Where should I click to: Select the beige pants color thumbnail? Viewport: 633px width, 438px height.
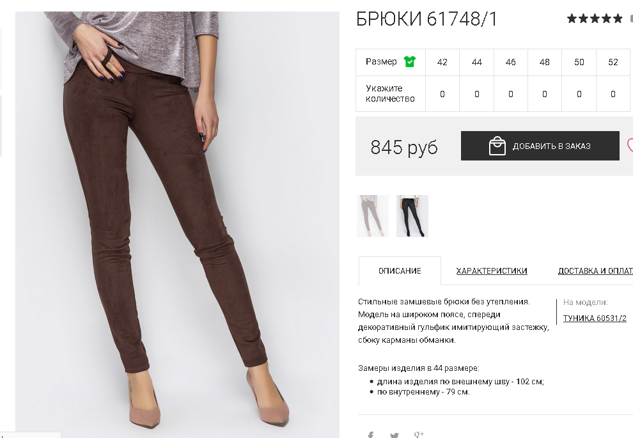pyautogui.click(x=373, y=216)
